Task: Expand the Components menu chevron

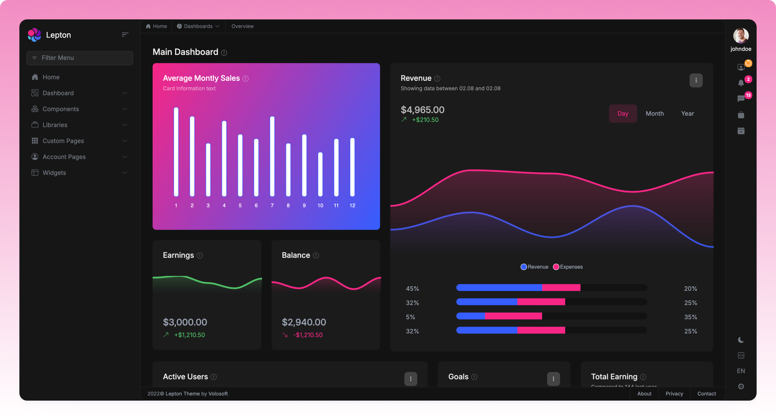Action: coord(124,109)
